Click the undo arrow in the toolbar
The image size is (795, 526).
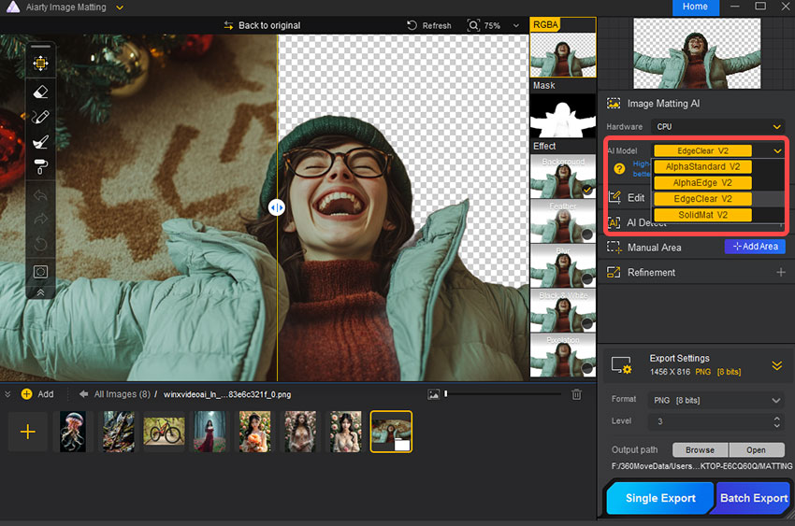pos(40,195)
